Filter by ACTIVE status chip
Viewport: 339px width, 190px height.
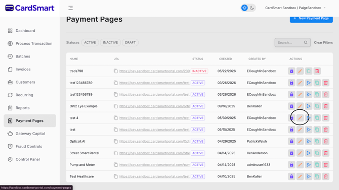[x=90, y=42]
